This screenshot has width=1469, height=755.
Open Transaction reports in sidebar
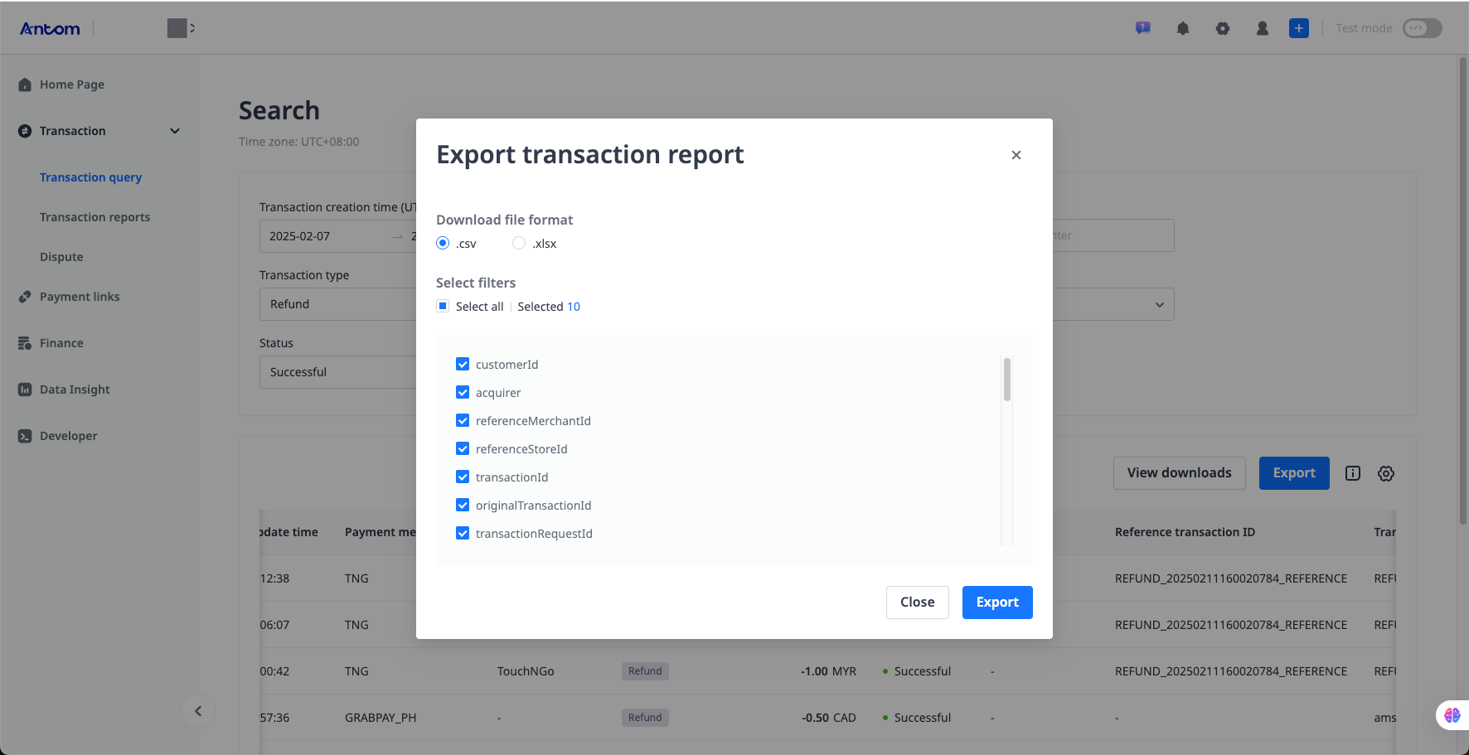(95, 217)
